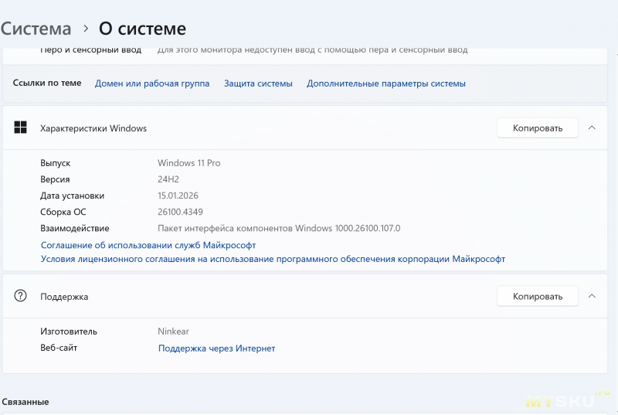The image size is (618, 415).
Task: Click the OS build number 26100.4349
Action: (180, 212)
